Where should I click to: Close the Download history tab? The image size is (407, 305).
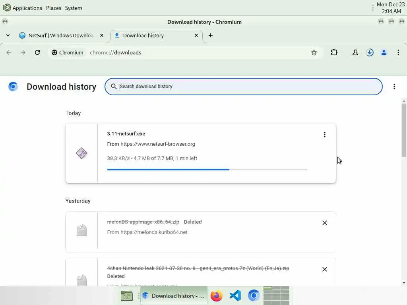click(x=196, y=35)
